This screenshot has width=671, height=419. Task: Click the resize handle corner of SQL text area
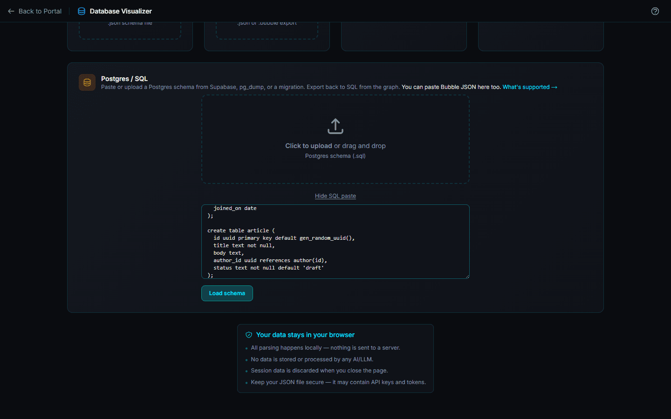point(467,276)
